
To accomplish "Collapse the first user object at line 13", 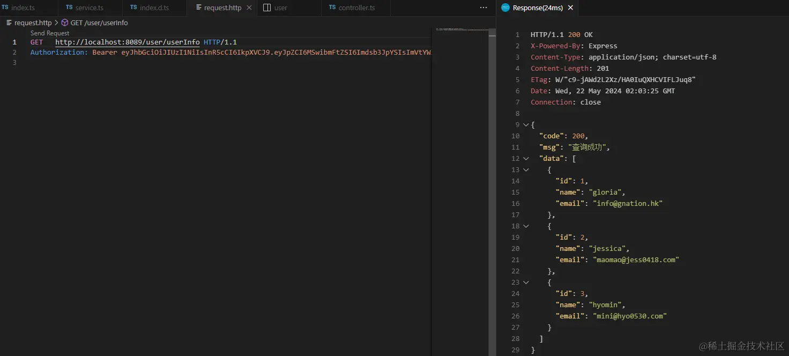I will pyautogui.click(x=526, y=170).
